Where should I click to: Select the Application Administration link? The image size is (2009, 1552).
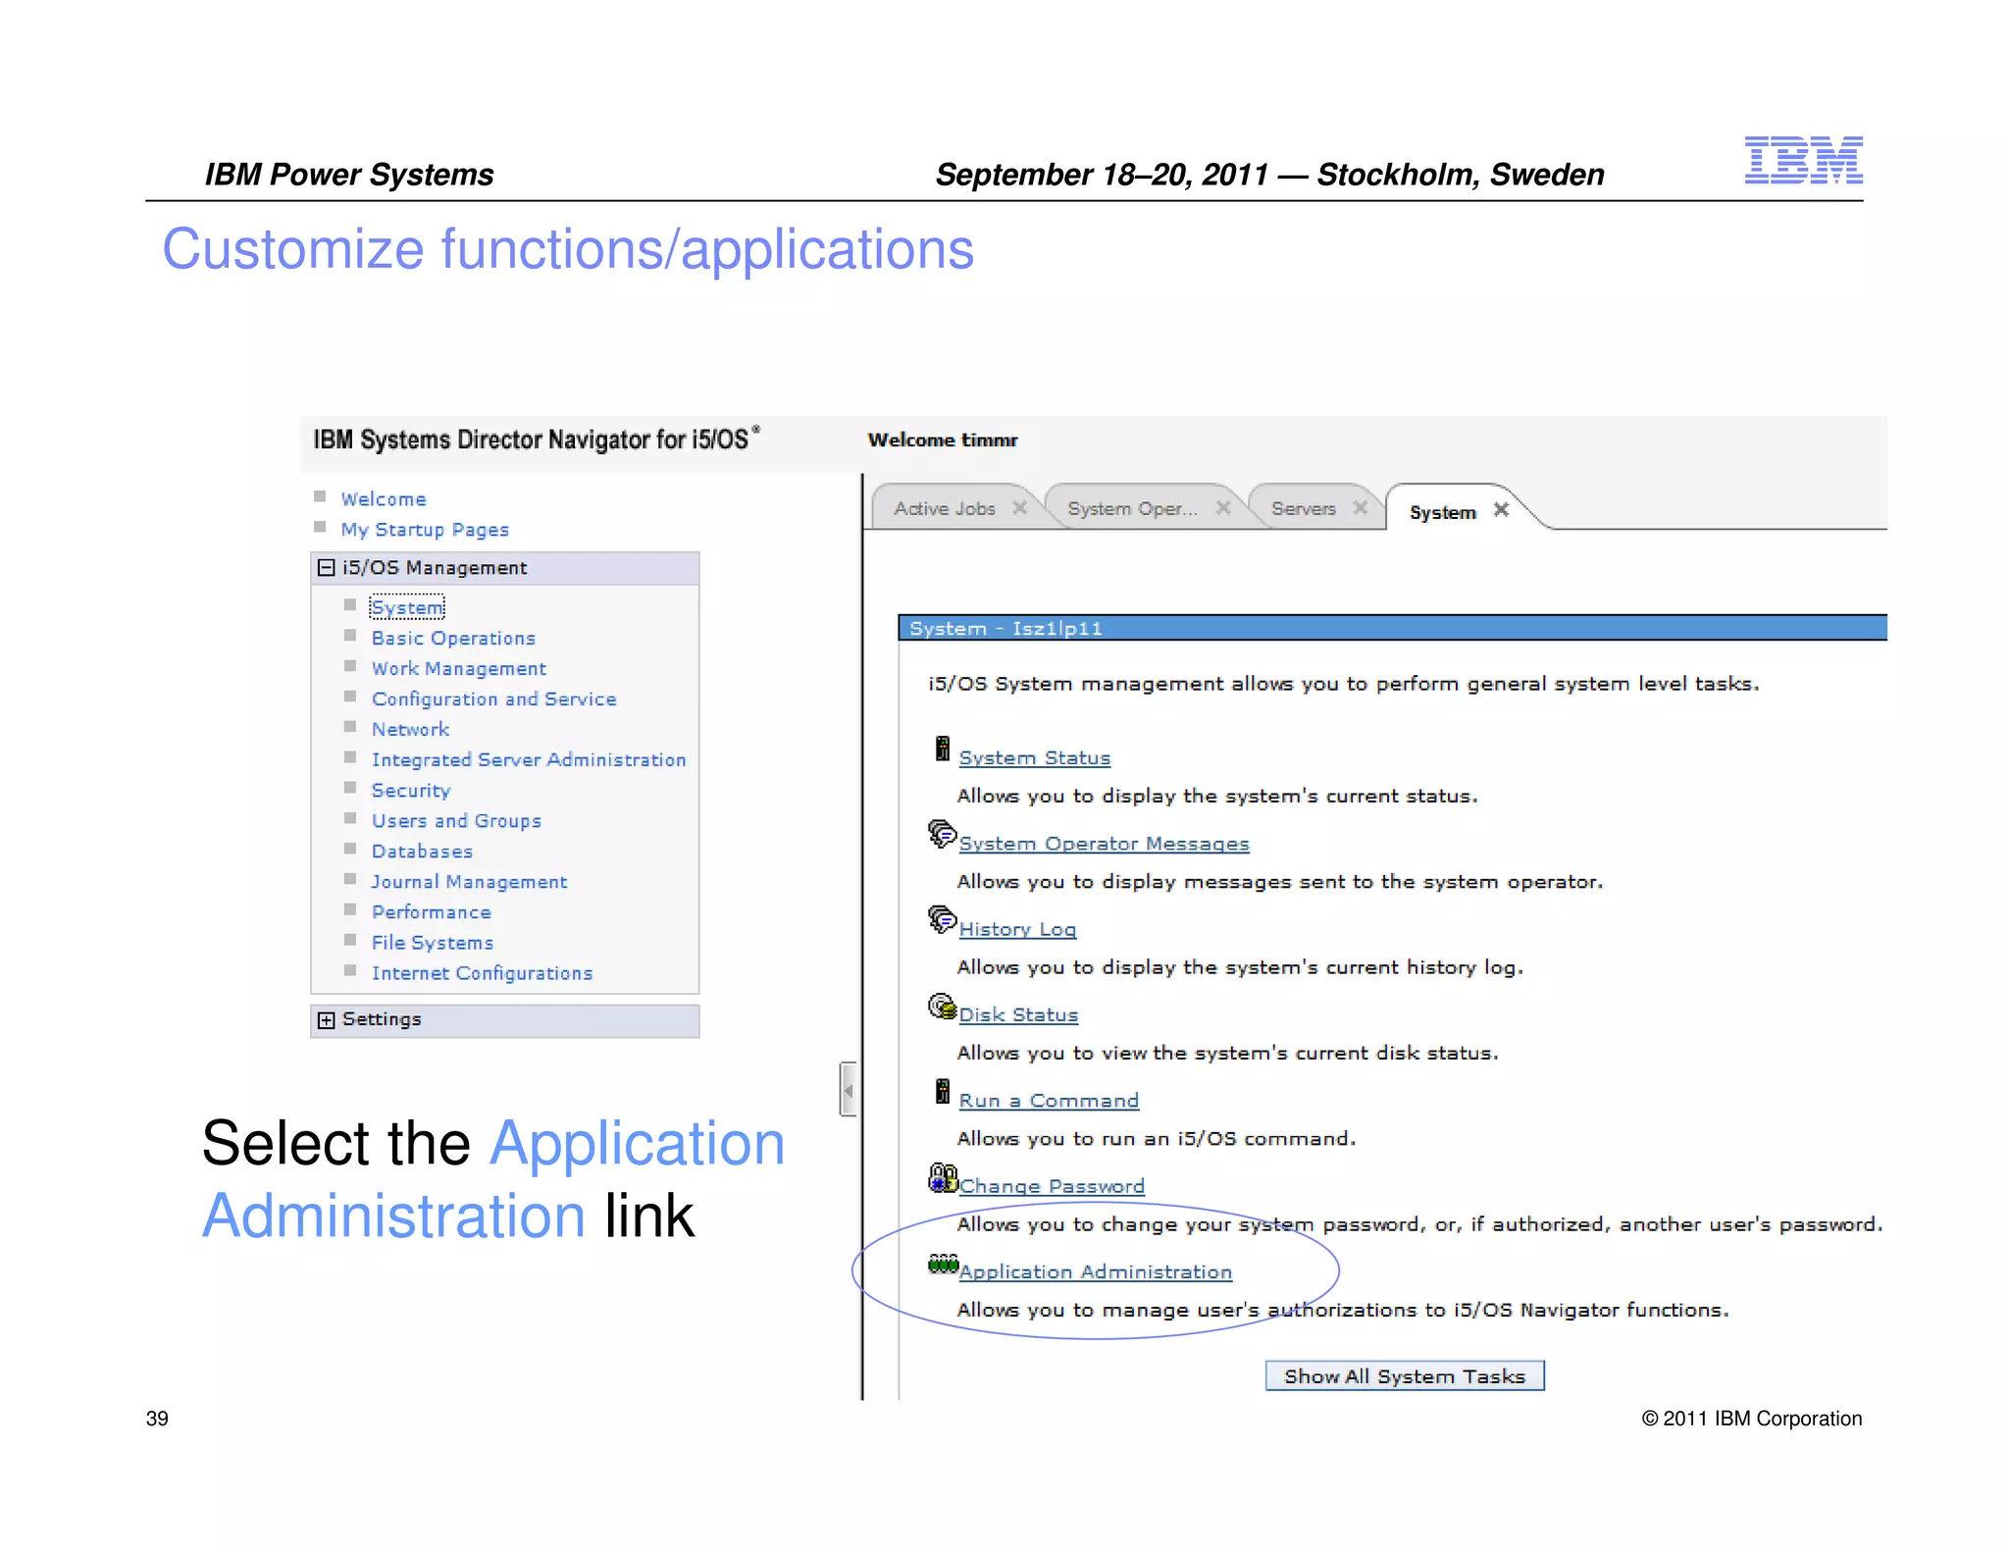[x=1095, y=1272]
